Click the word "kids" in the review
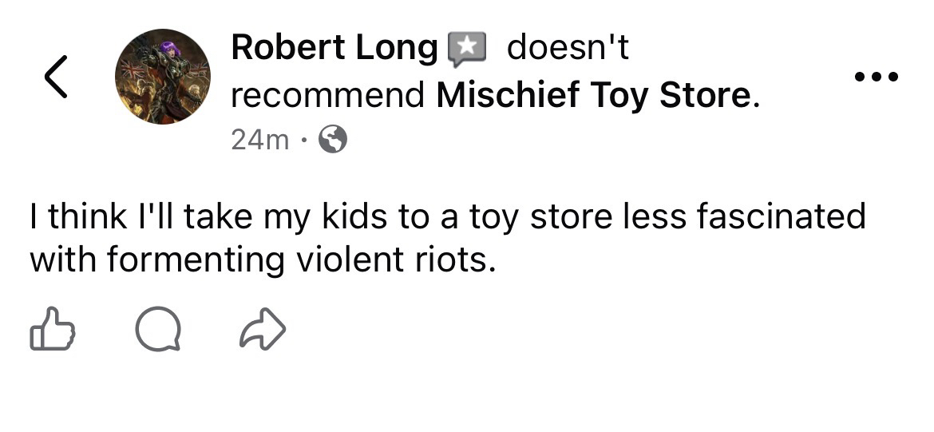 346,216
